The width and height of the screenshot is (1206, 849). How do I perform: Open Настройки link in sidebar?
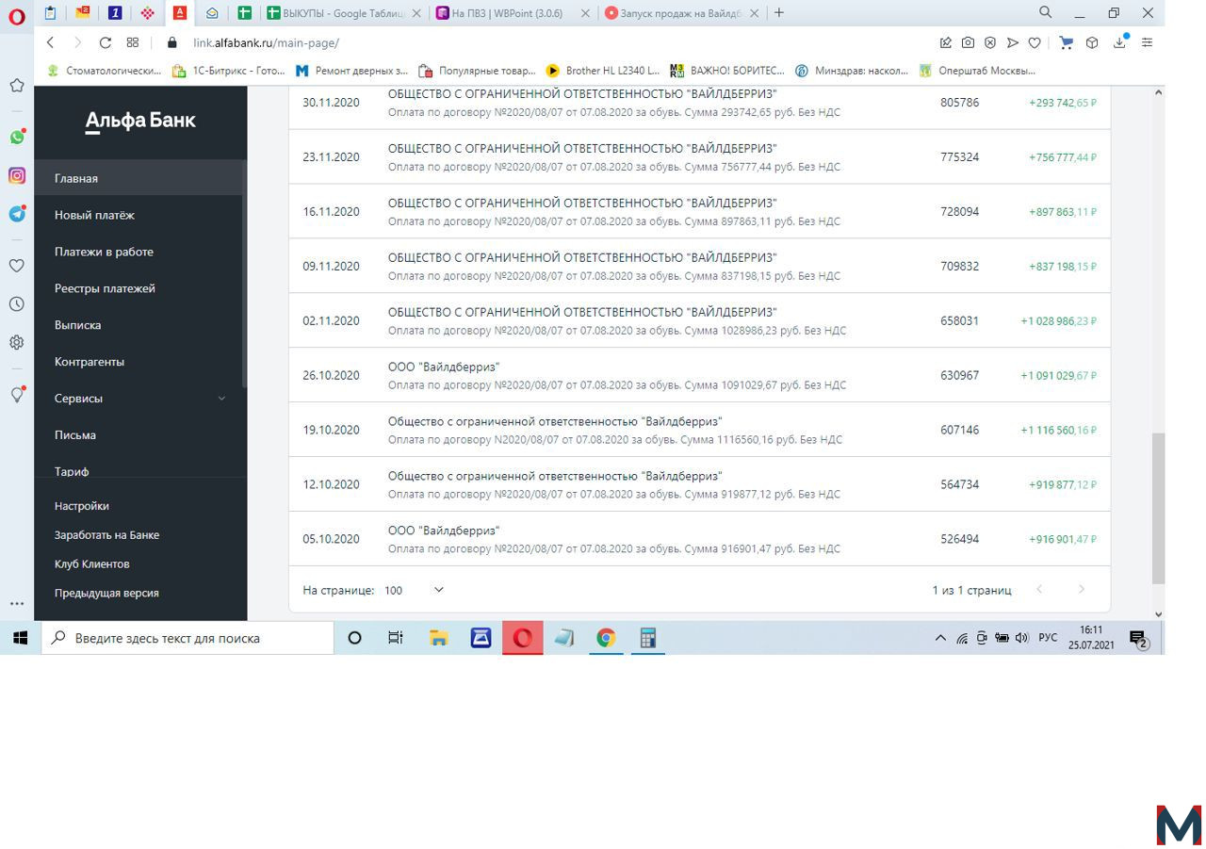(82, 506)
